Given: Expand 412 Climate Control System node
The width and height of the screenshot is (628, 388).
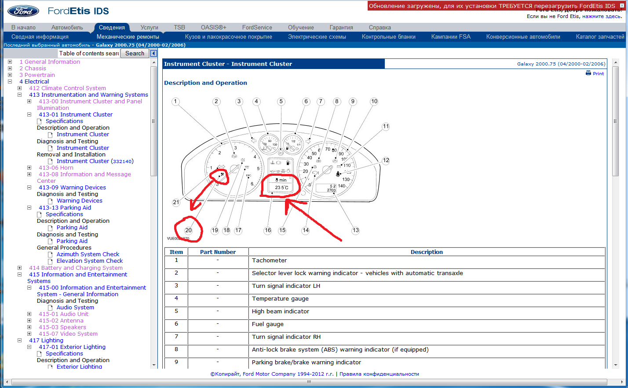Looking at the screenshot, I should coord(19,88).
